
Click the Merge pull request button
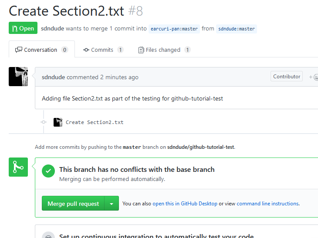73,203
